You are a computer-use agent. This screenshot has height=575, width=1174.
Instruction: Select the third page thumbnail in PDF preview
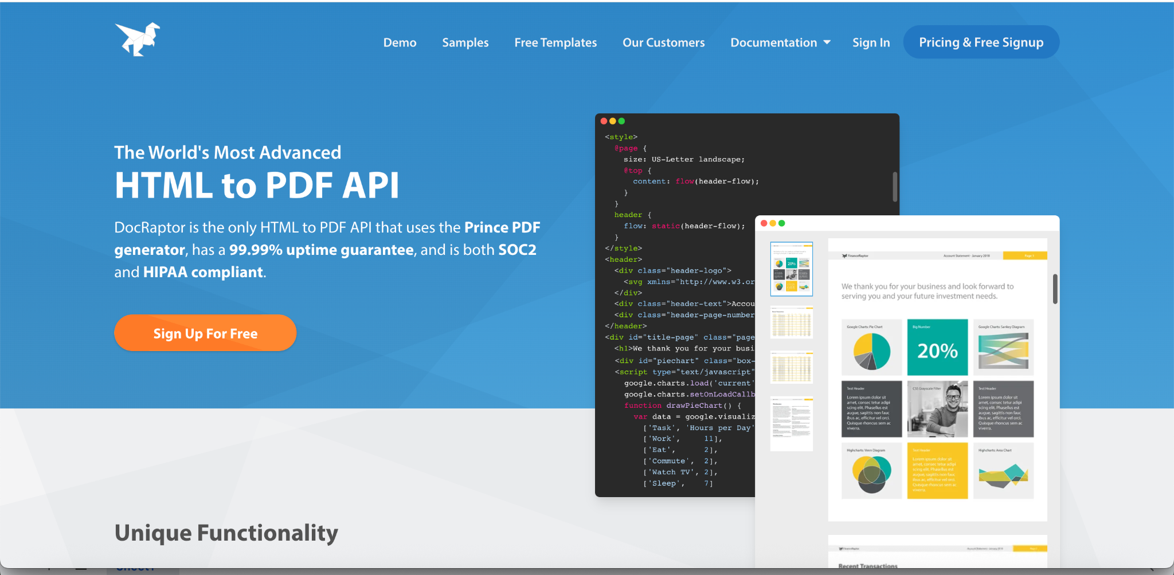pyautogui.click(x=792, y=367)
